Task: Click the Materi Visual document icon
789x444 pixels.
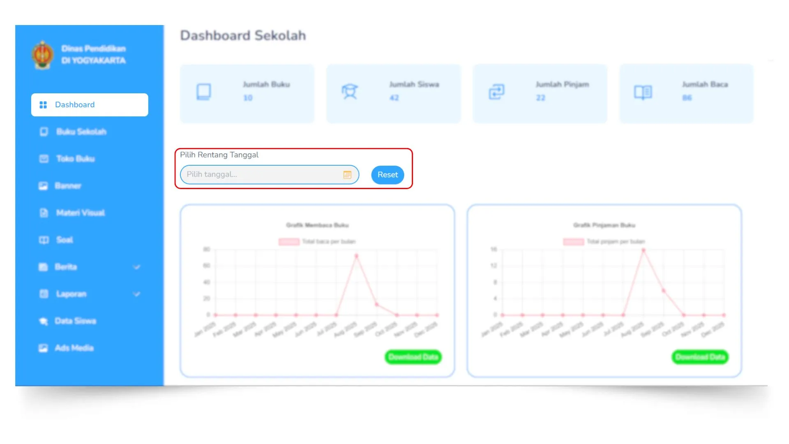Action: pyautogui.click(x=44, y=213)
